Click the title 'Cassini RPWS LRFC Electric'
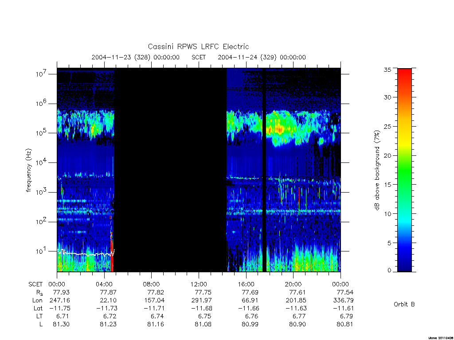 point(198,46)
